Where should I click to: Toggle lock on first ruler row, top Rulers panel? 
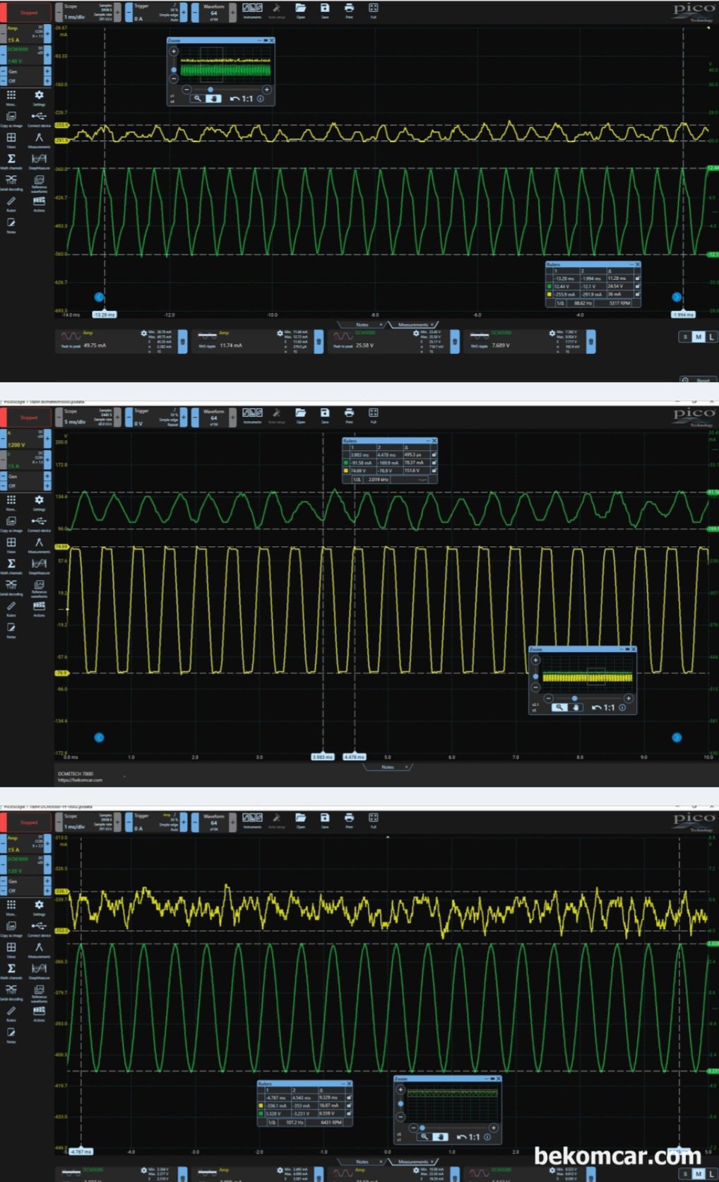coord(637,278)
